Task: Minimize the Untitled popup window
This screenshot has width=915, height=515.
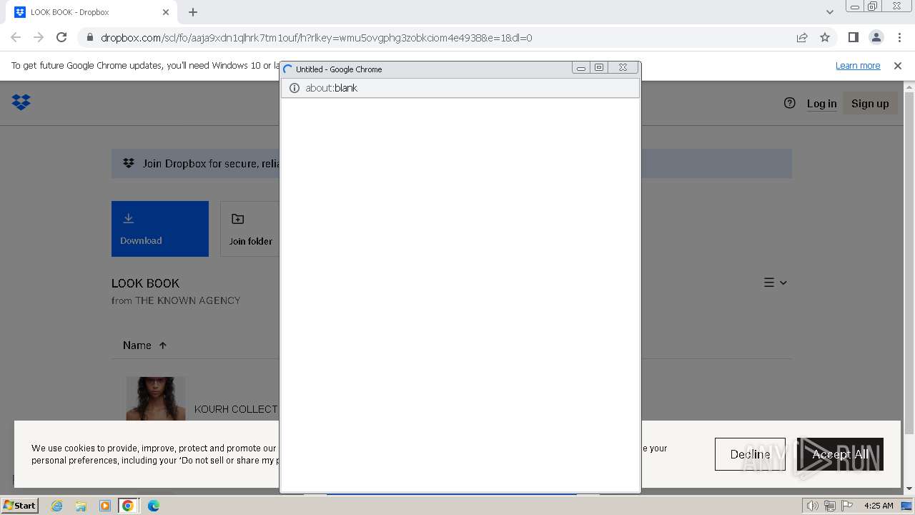Action: [x=581, y=68]
